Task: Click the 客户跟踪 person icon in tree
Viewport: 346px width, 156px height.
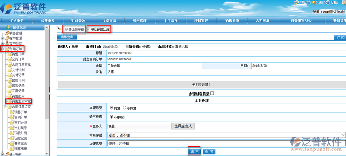Action: [x=7, y=43]
